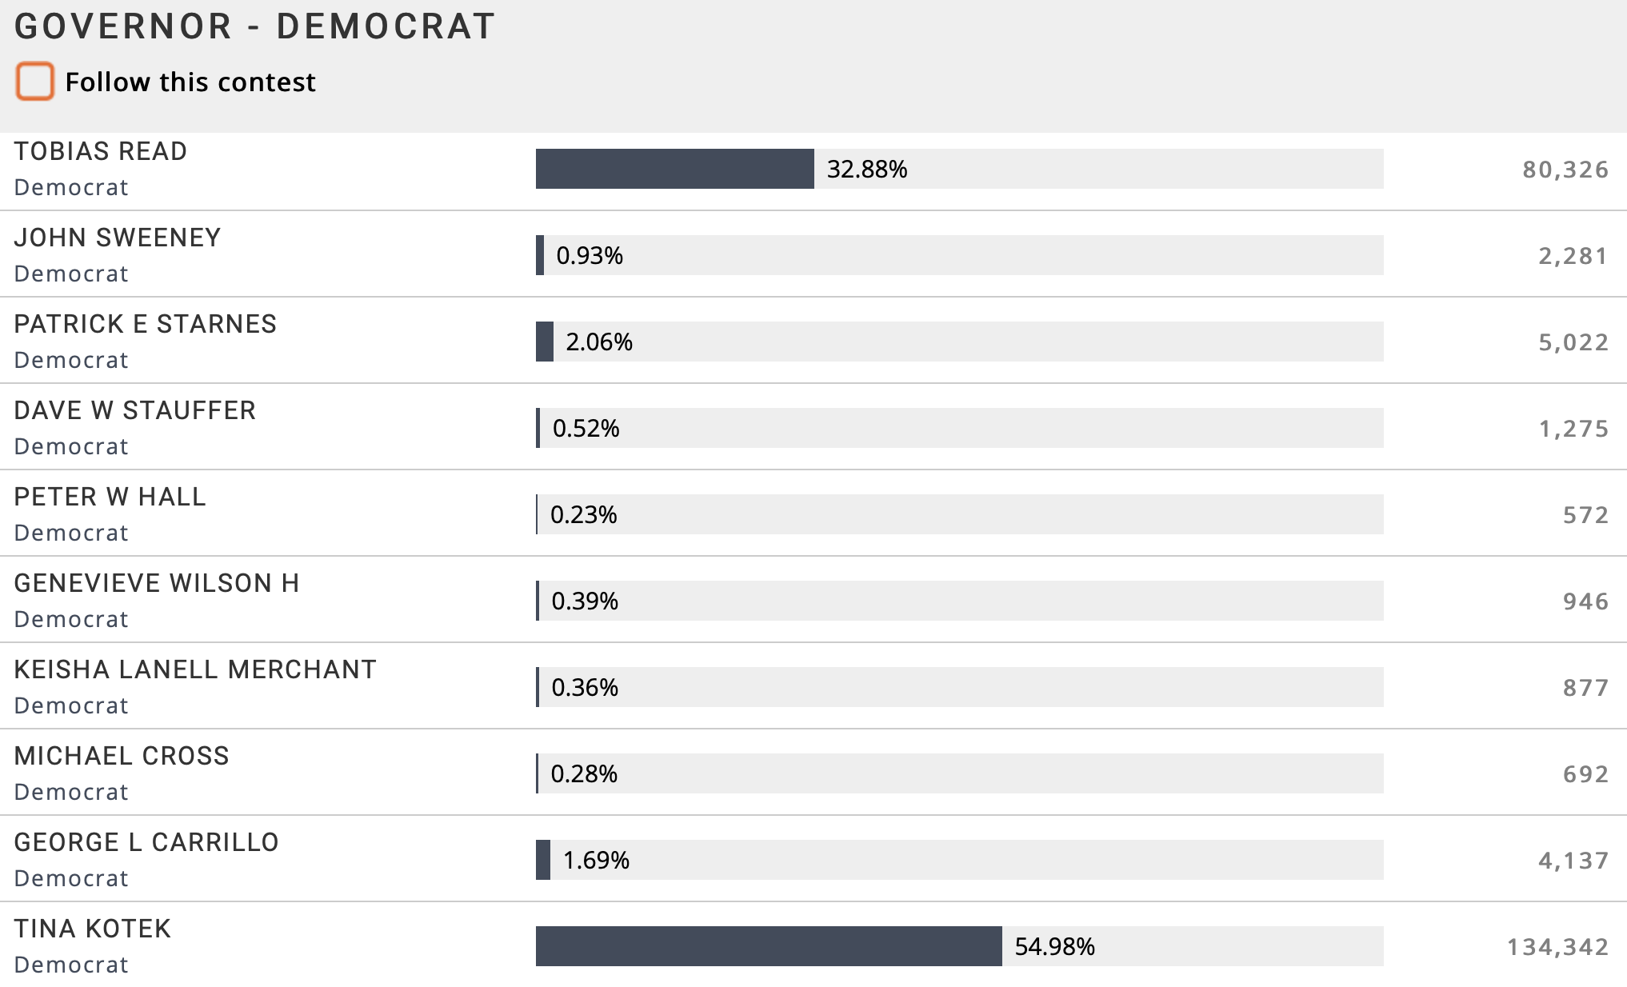
Task: Click Tina Kotek's candidate name
Action: tap(93, 929)
